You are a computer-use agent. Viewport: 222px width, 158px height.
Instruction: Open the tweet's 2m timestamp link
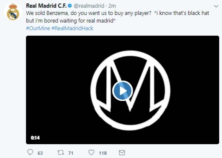[112, 6]
